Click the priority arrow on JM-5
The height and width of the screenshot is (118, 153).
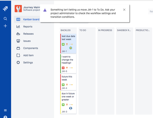[x=67, y=68]
